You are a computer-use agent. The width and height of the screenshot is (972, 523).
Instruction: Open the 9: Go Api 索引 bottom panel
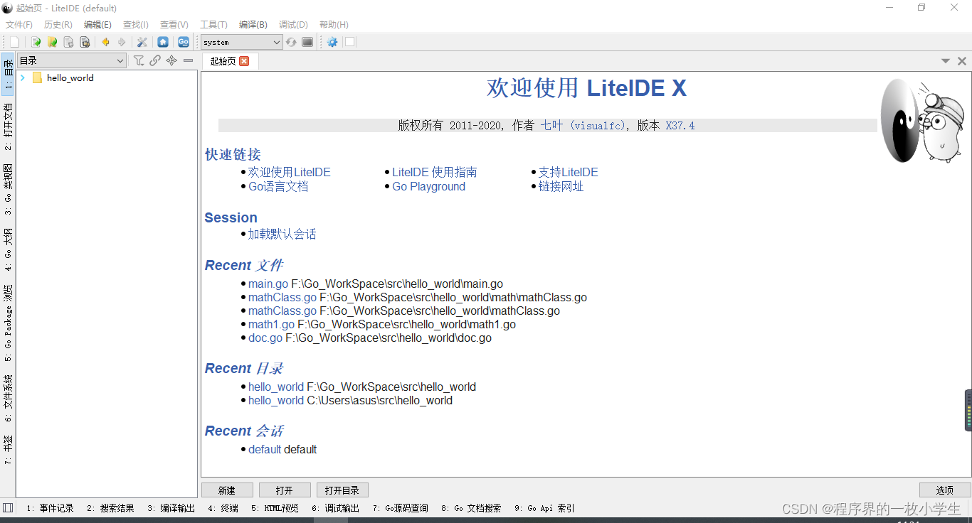(x=544, y=508)
